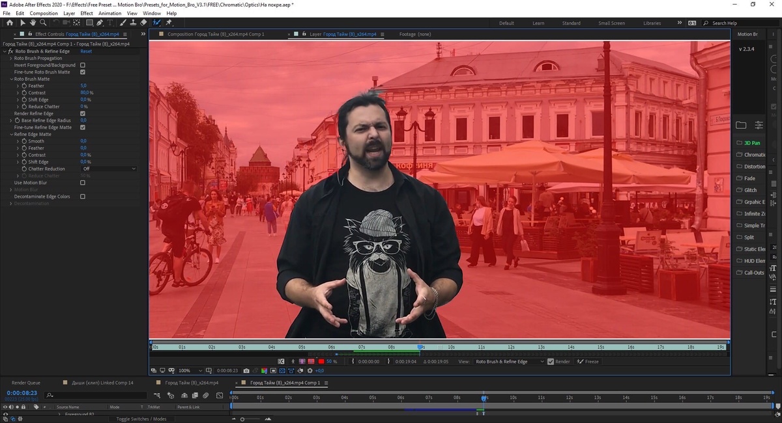
Task: Expand Roto Brush Propagation group
Action: tap(11, 59)
